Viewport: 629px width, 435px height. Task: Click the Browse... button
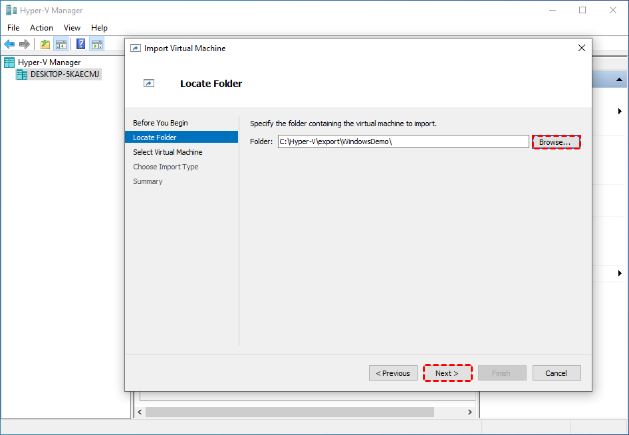click(556, 142)
